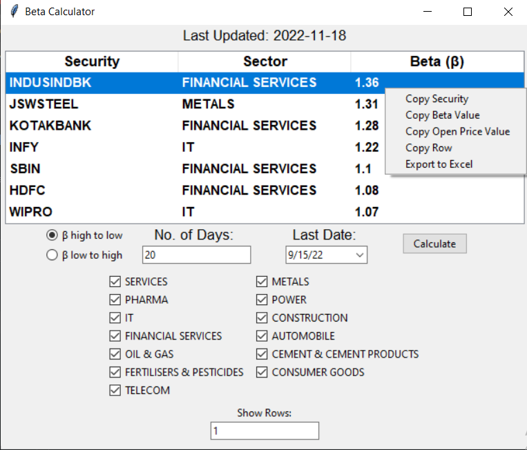This screenshot has width=527, height=450.
Task: Uncheck FINANCIAL SERVICES checkbox
Action: coord(115,336)
